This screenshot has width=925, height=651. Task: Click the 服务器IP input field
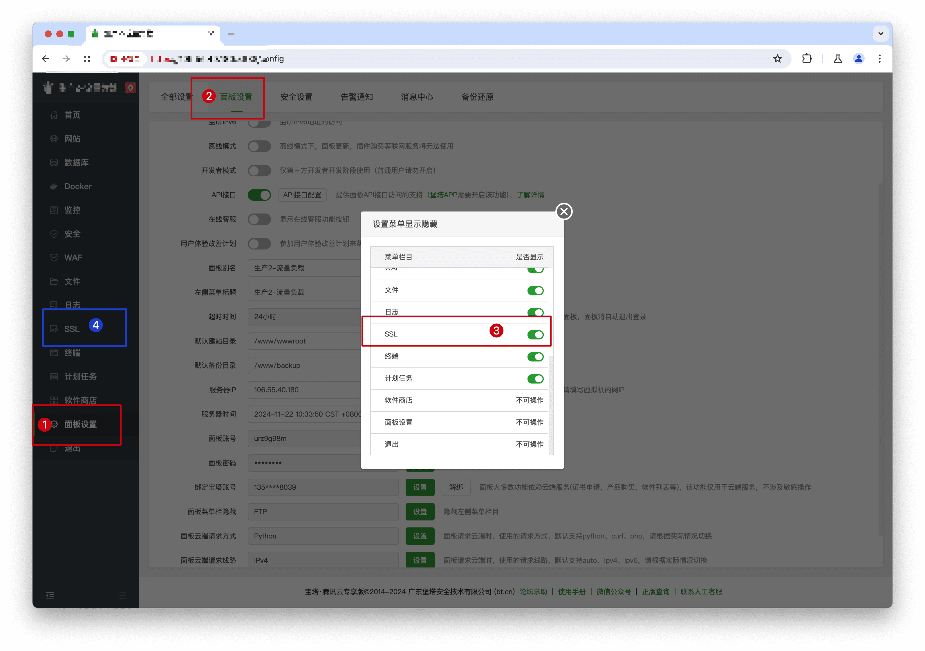pos(305,390)
